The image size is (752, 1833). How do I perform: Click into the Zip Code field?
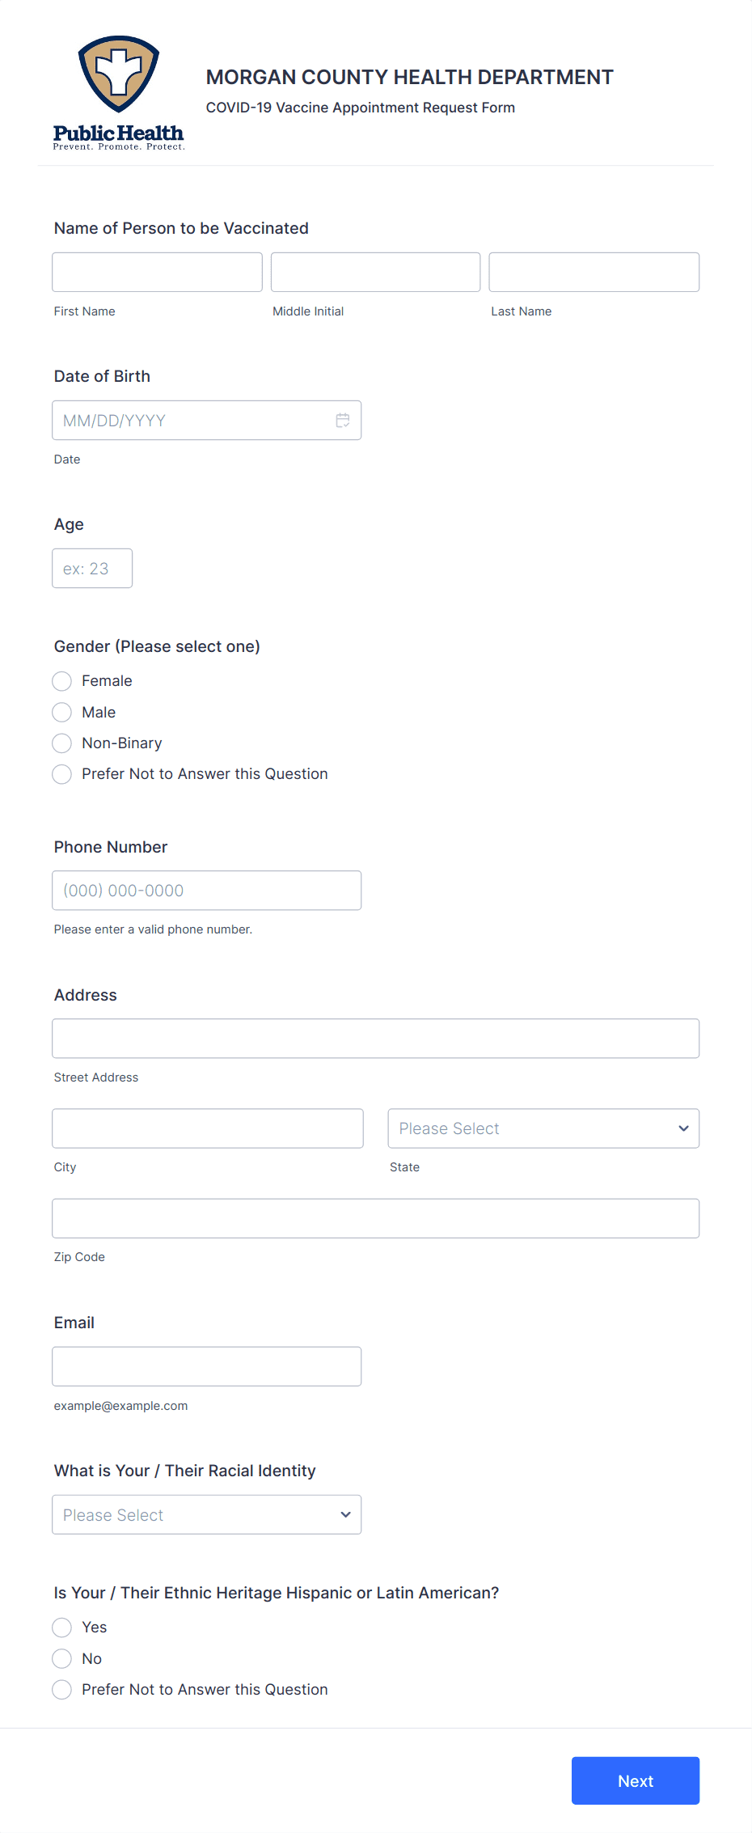tap(375, 1217)
